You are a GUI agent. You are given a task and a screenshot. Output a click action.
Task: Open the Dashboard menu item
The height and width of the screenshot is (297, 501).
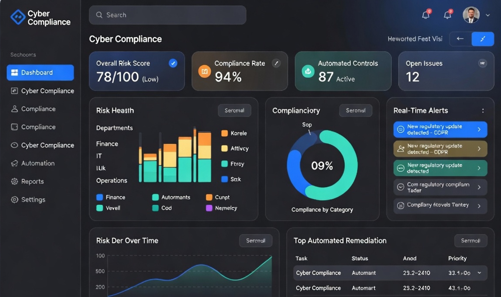tap(40, 73)
